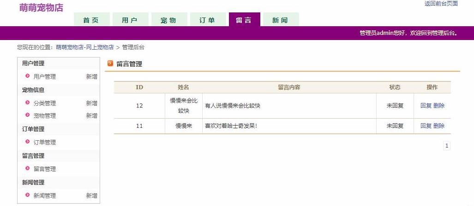Delete message ID 11 via 删除
Image resolution: width=474 pixels, height=206 pixels.
(x=439, y=126)
